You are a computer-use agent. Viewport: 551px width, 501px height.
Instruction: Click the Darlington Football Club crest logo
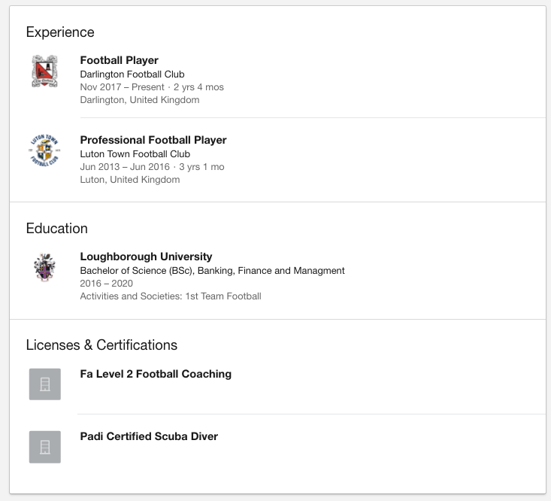(x=44, y=71)
